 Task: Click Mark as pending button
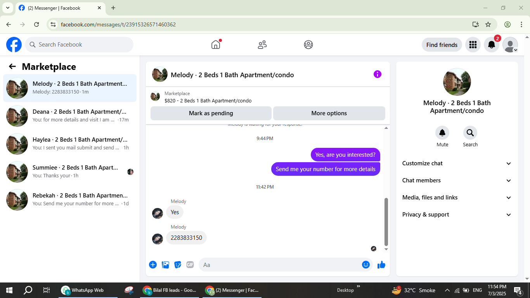coord(211,113)
